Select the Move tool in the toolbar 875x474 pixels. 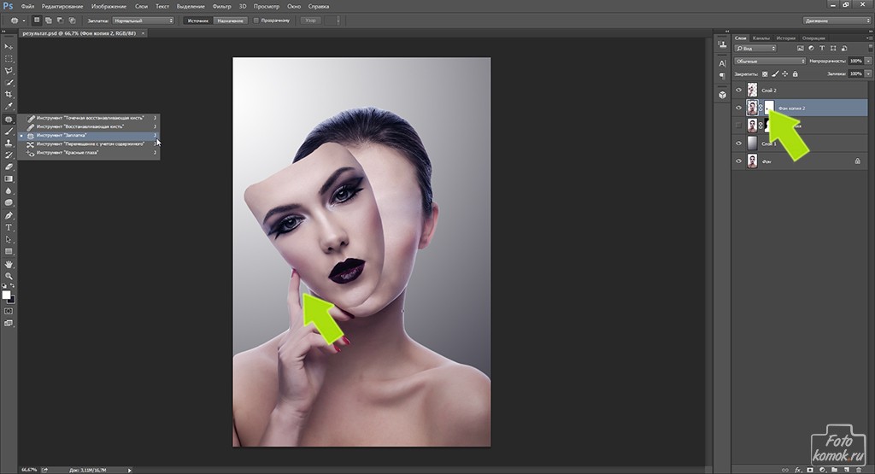coord(9,47)
